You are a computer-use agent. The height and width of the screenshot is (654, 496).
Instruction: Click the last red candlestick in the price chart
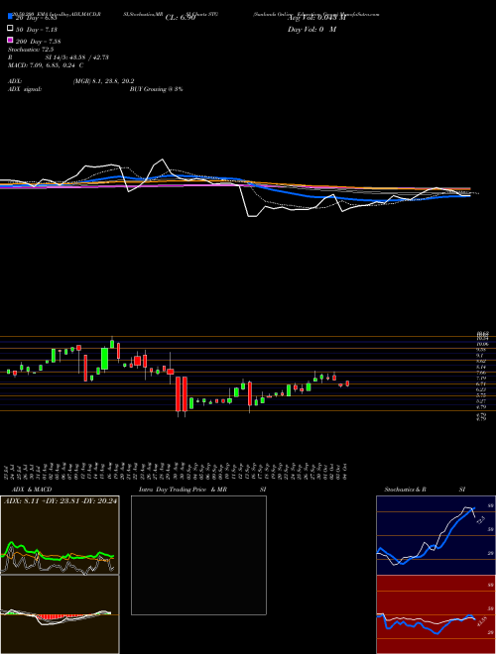347,383
